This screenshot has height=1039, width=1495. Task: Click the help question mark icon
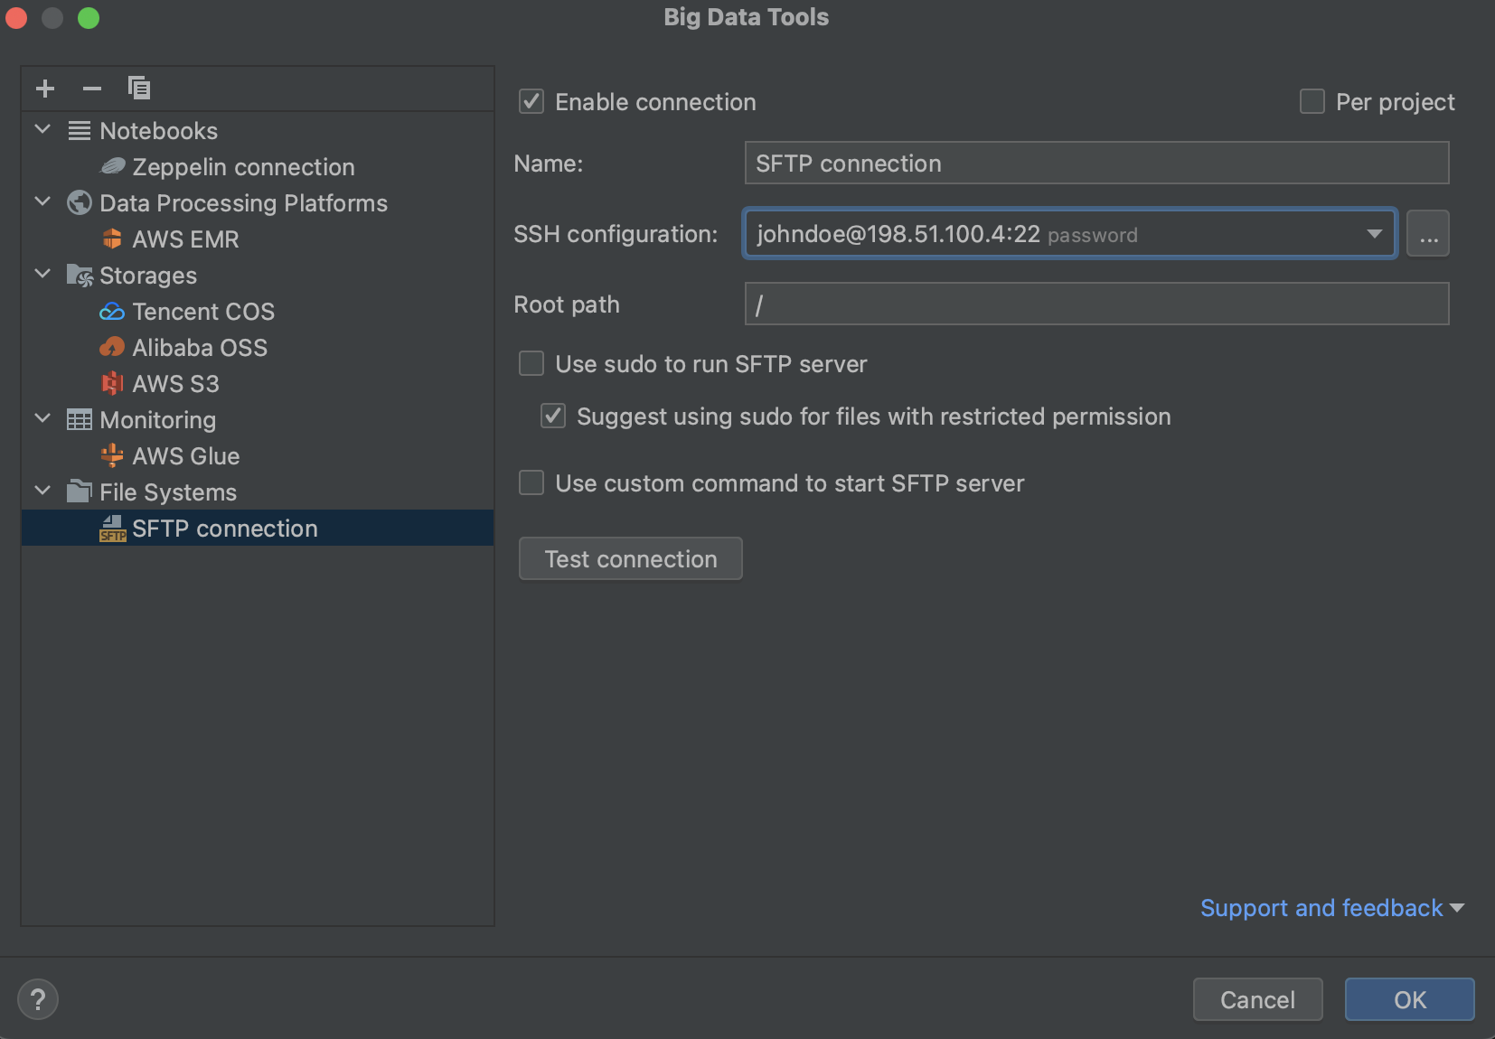pos(38,999)
